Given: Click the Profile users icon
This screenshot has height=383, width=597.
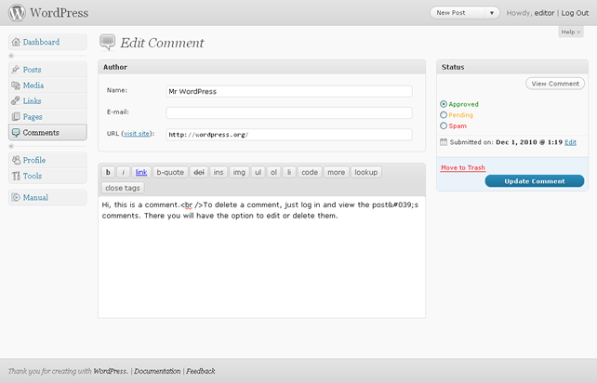Looking at the screenshot, I should click(16, 160).
